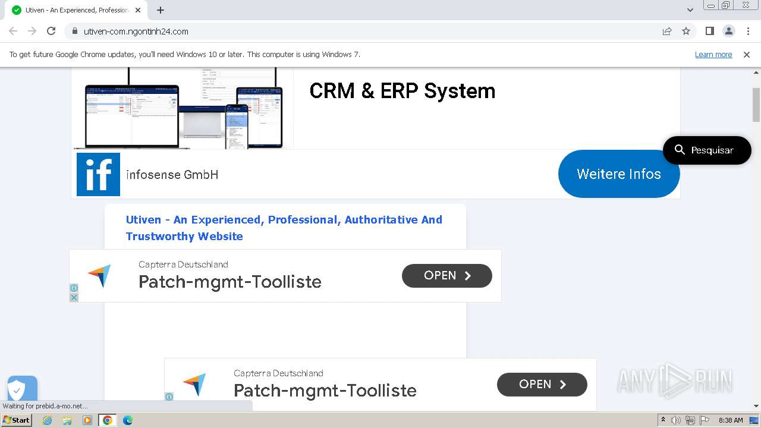Open the Chrome profile avatar menu
The width and height of the screenshot is (761, 428).
click(x=729, y=32)
